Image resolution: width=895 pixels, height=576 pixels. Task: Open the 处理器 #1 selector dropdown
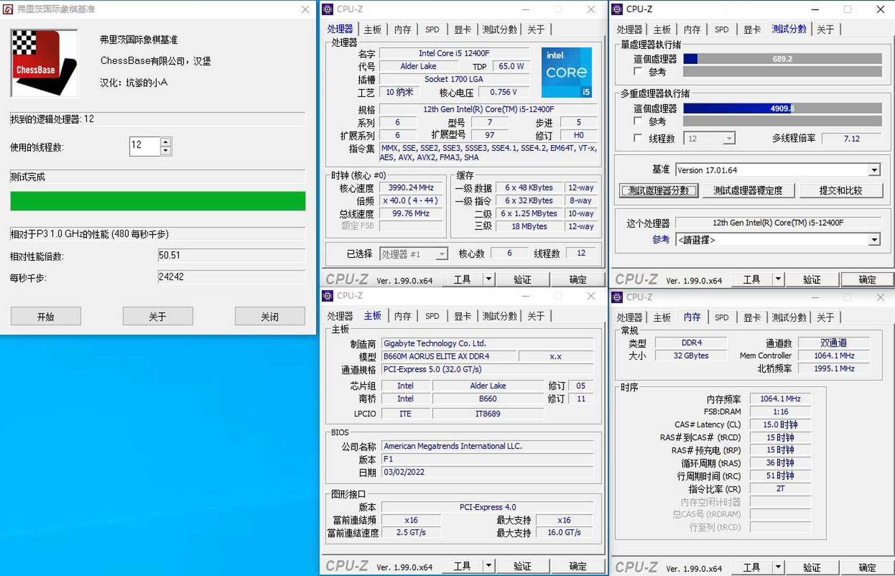[x=441, y=253]
